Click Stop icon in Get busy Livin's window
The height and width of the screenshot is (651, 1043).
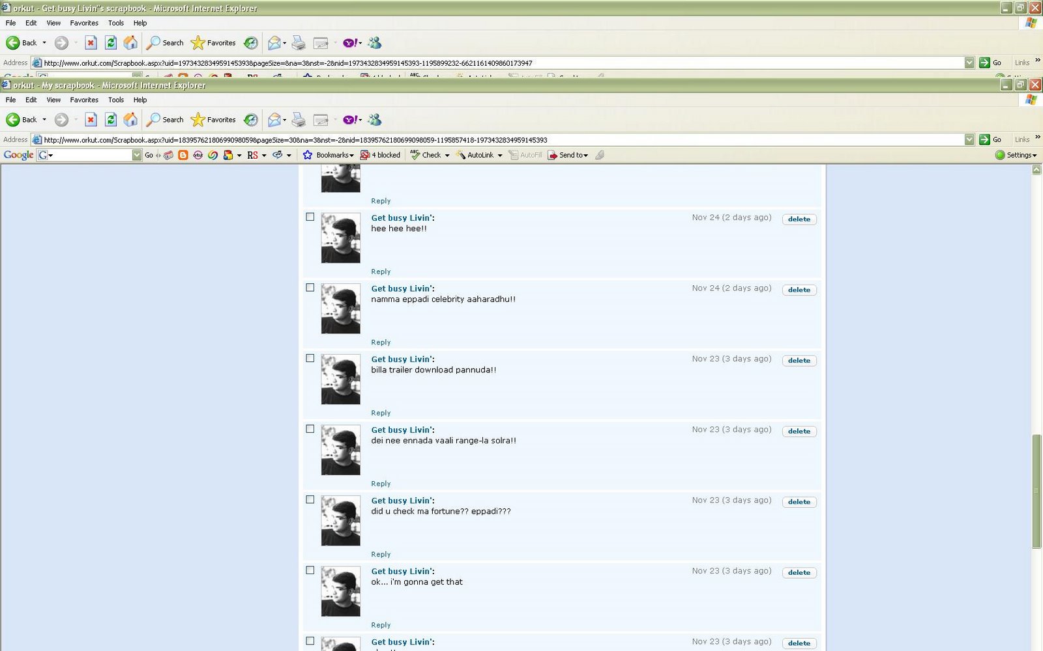pos(91,43)
